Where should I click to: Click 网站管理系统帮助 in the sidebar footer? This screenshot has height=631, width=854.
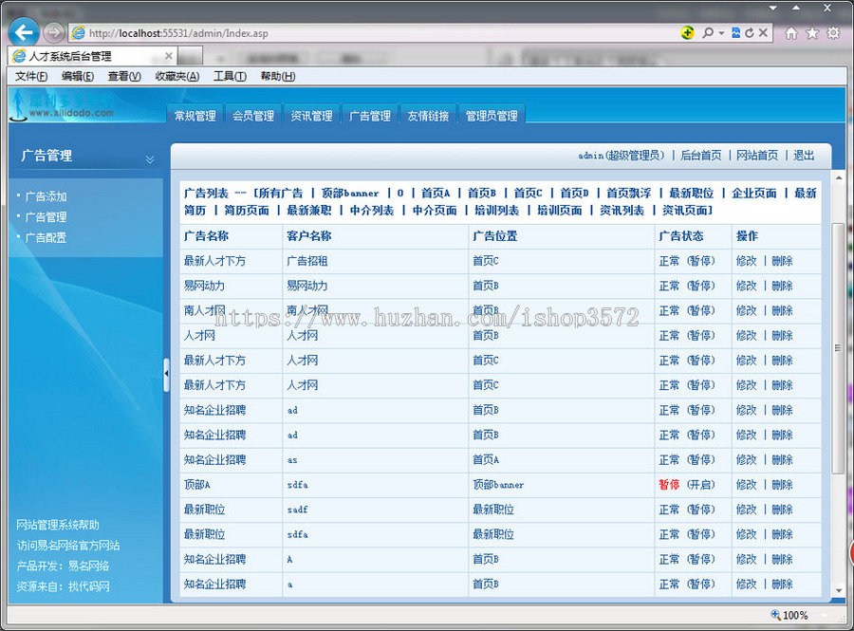(x=58, y=526)
